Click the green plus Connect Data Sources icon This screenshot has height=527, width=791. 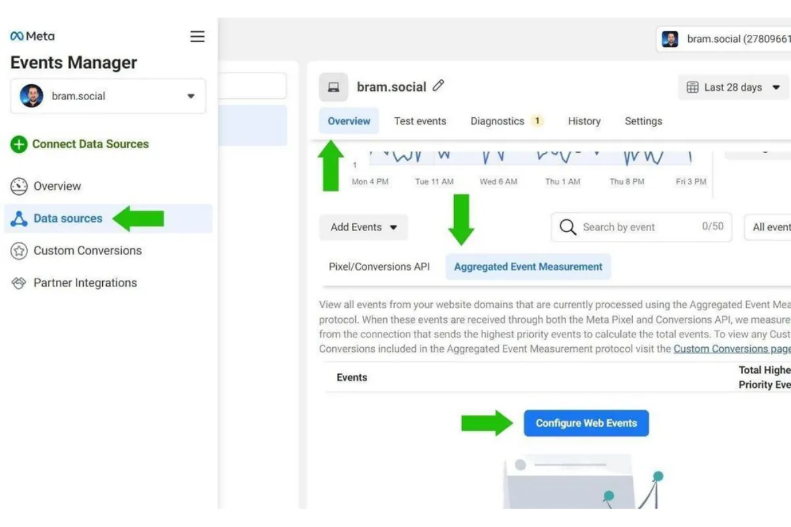(18, 144)
